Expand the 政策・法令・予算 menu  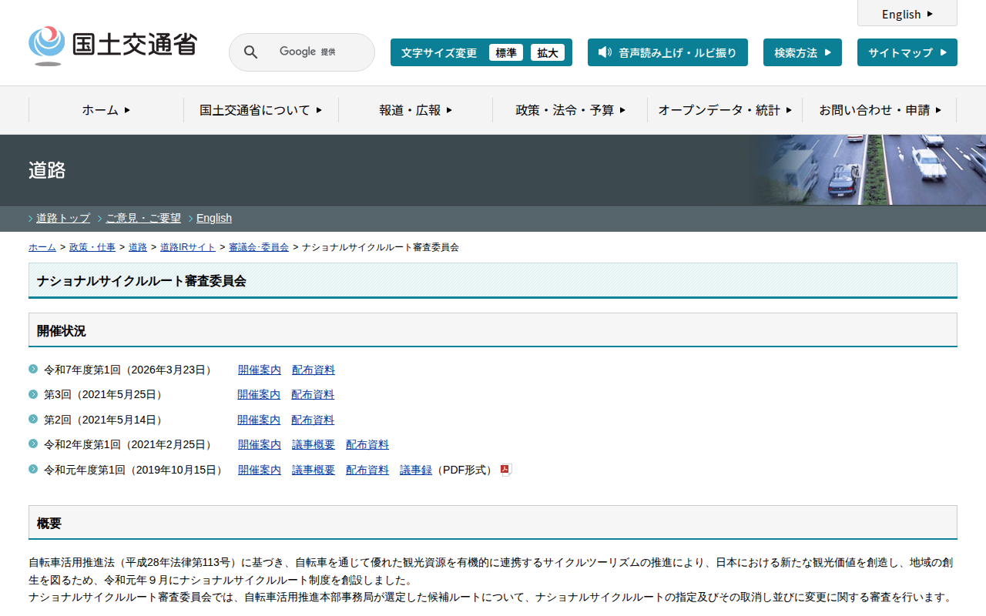(x=570, y=110)
